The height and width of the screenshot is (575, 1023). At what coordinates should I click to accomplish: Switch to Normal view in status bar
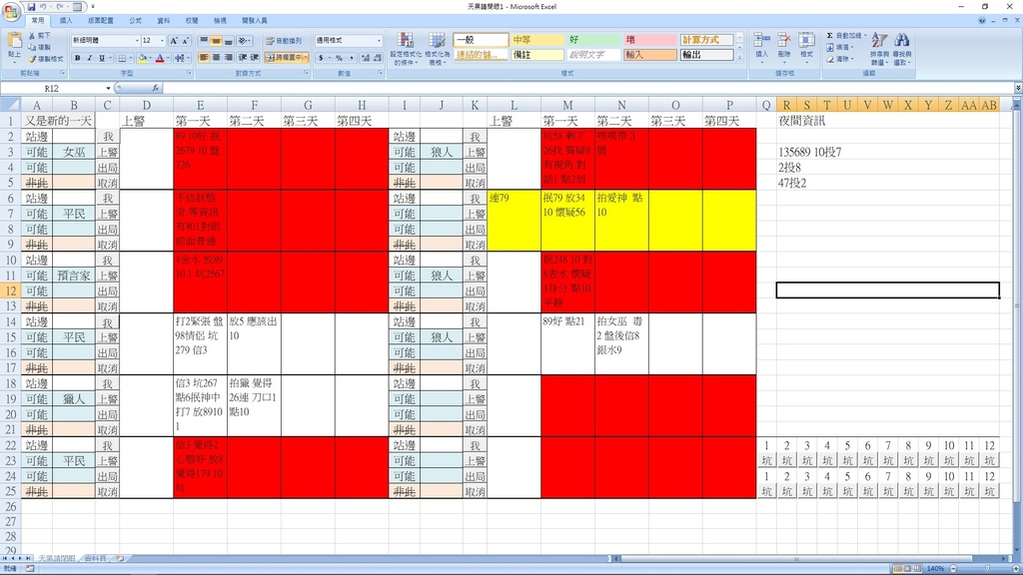898,568
